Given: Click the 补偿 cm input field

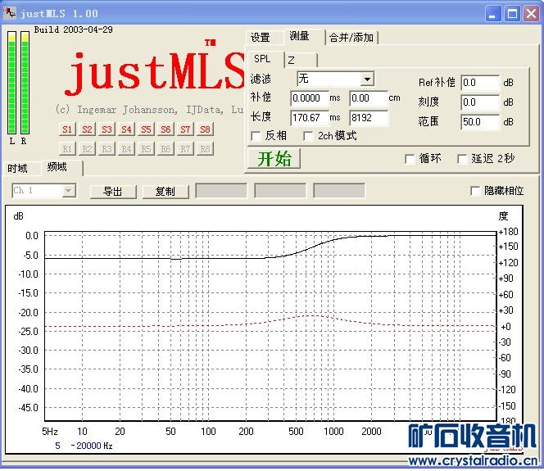Looking at the screenshot, I should [x=369, y=98].
